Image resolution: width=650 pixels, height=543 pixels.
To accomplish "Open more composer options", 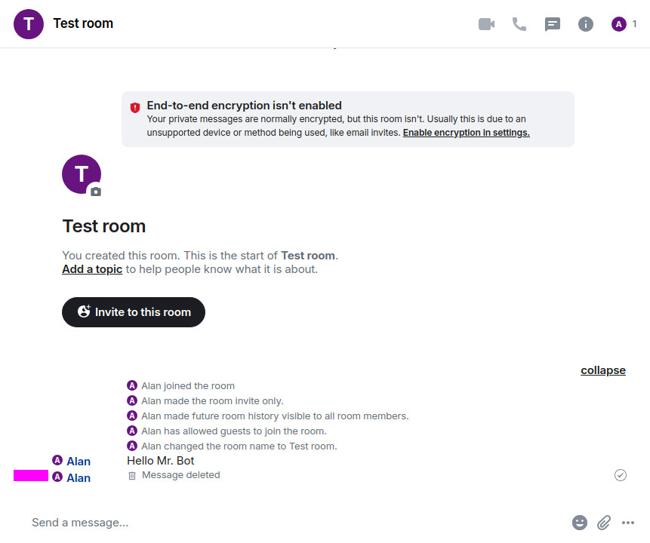I will pyautogui.click(x=628, y=523).
